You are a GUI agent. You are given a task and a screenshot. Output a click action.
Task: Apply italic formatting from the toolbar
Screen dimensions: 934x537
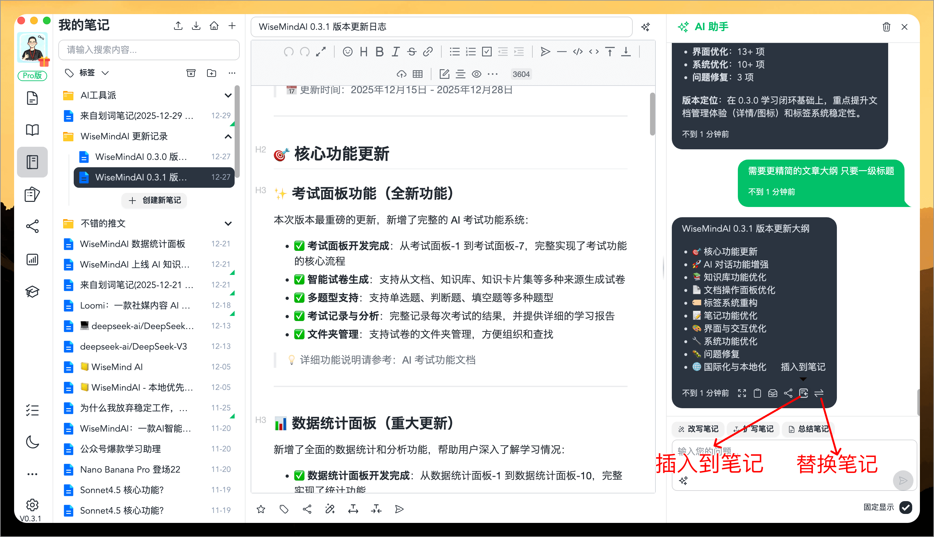click(x=395, y=52)
